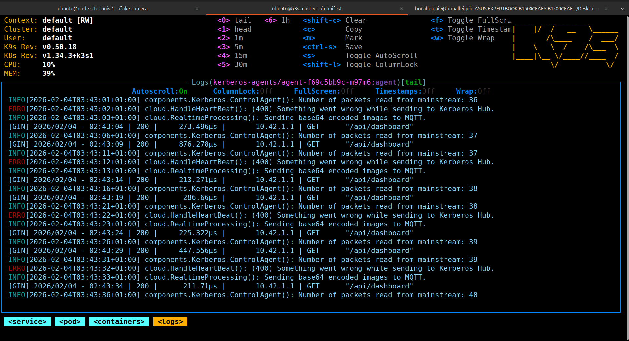Go to the <pod> breadcrumb

pyautogui.click(x=70, y=322)
